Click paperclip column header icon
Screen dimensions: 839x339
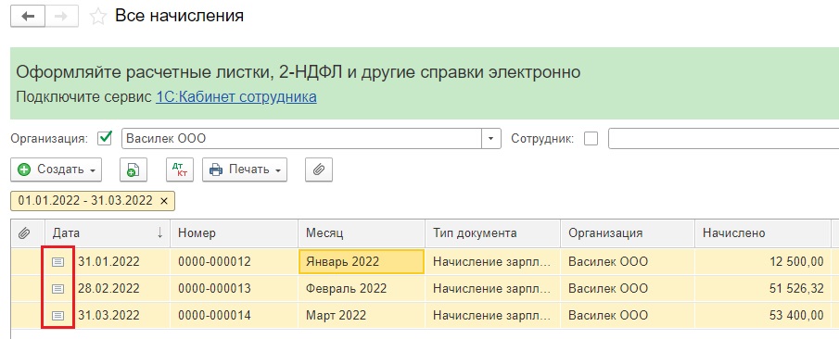coord(23,233)
